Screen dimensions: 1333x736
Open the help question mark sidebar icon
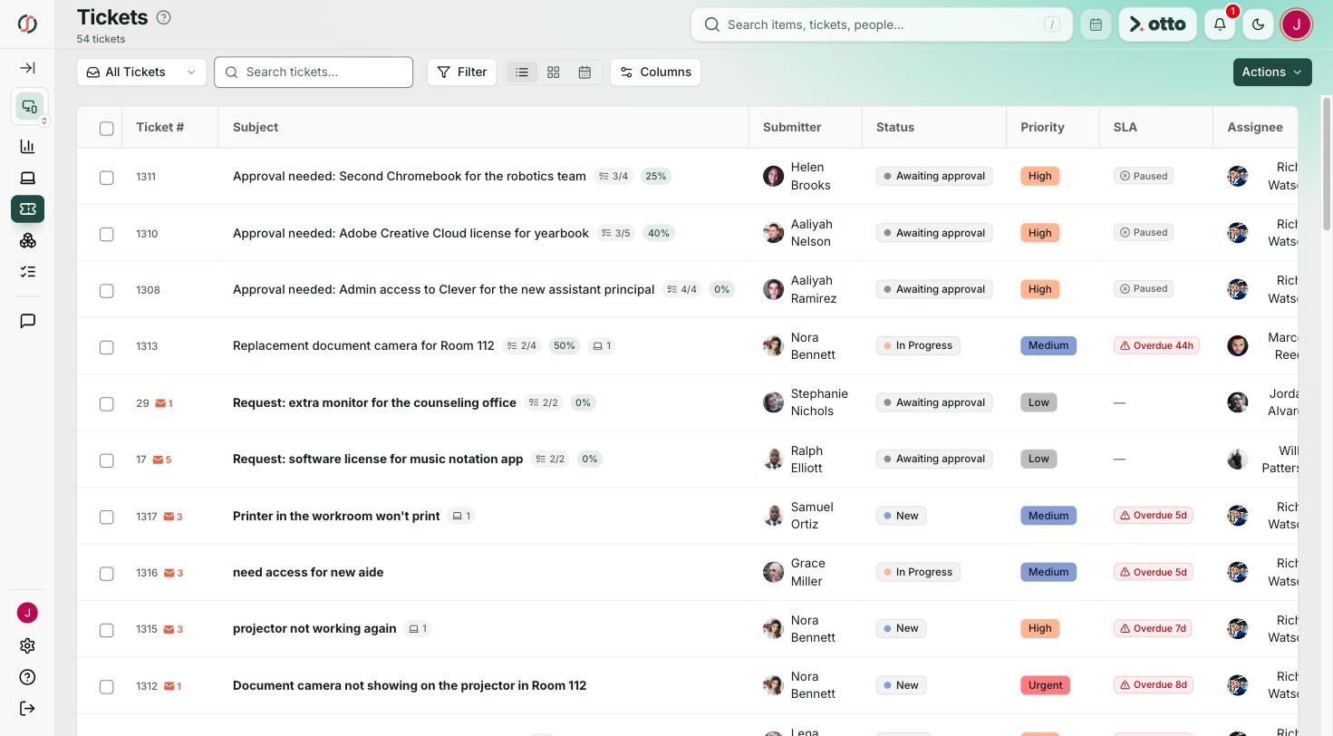click(x=27, y=677)
